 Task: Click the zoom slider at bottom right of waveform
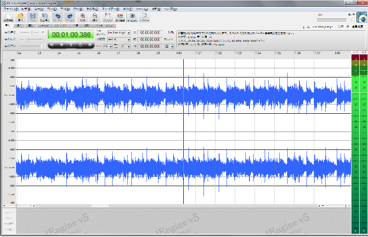[336, 206]
